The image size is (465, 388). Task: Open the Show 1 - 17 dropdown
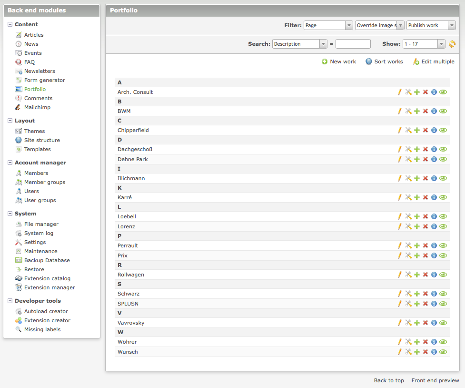click(x=424, y=44)
